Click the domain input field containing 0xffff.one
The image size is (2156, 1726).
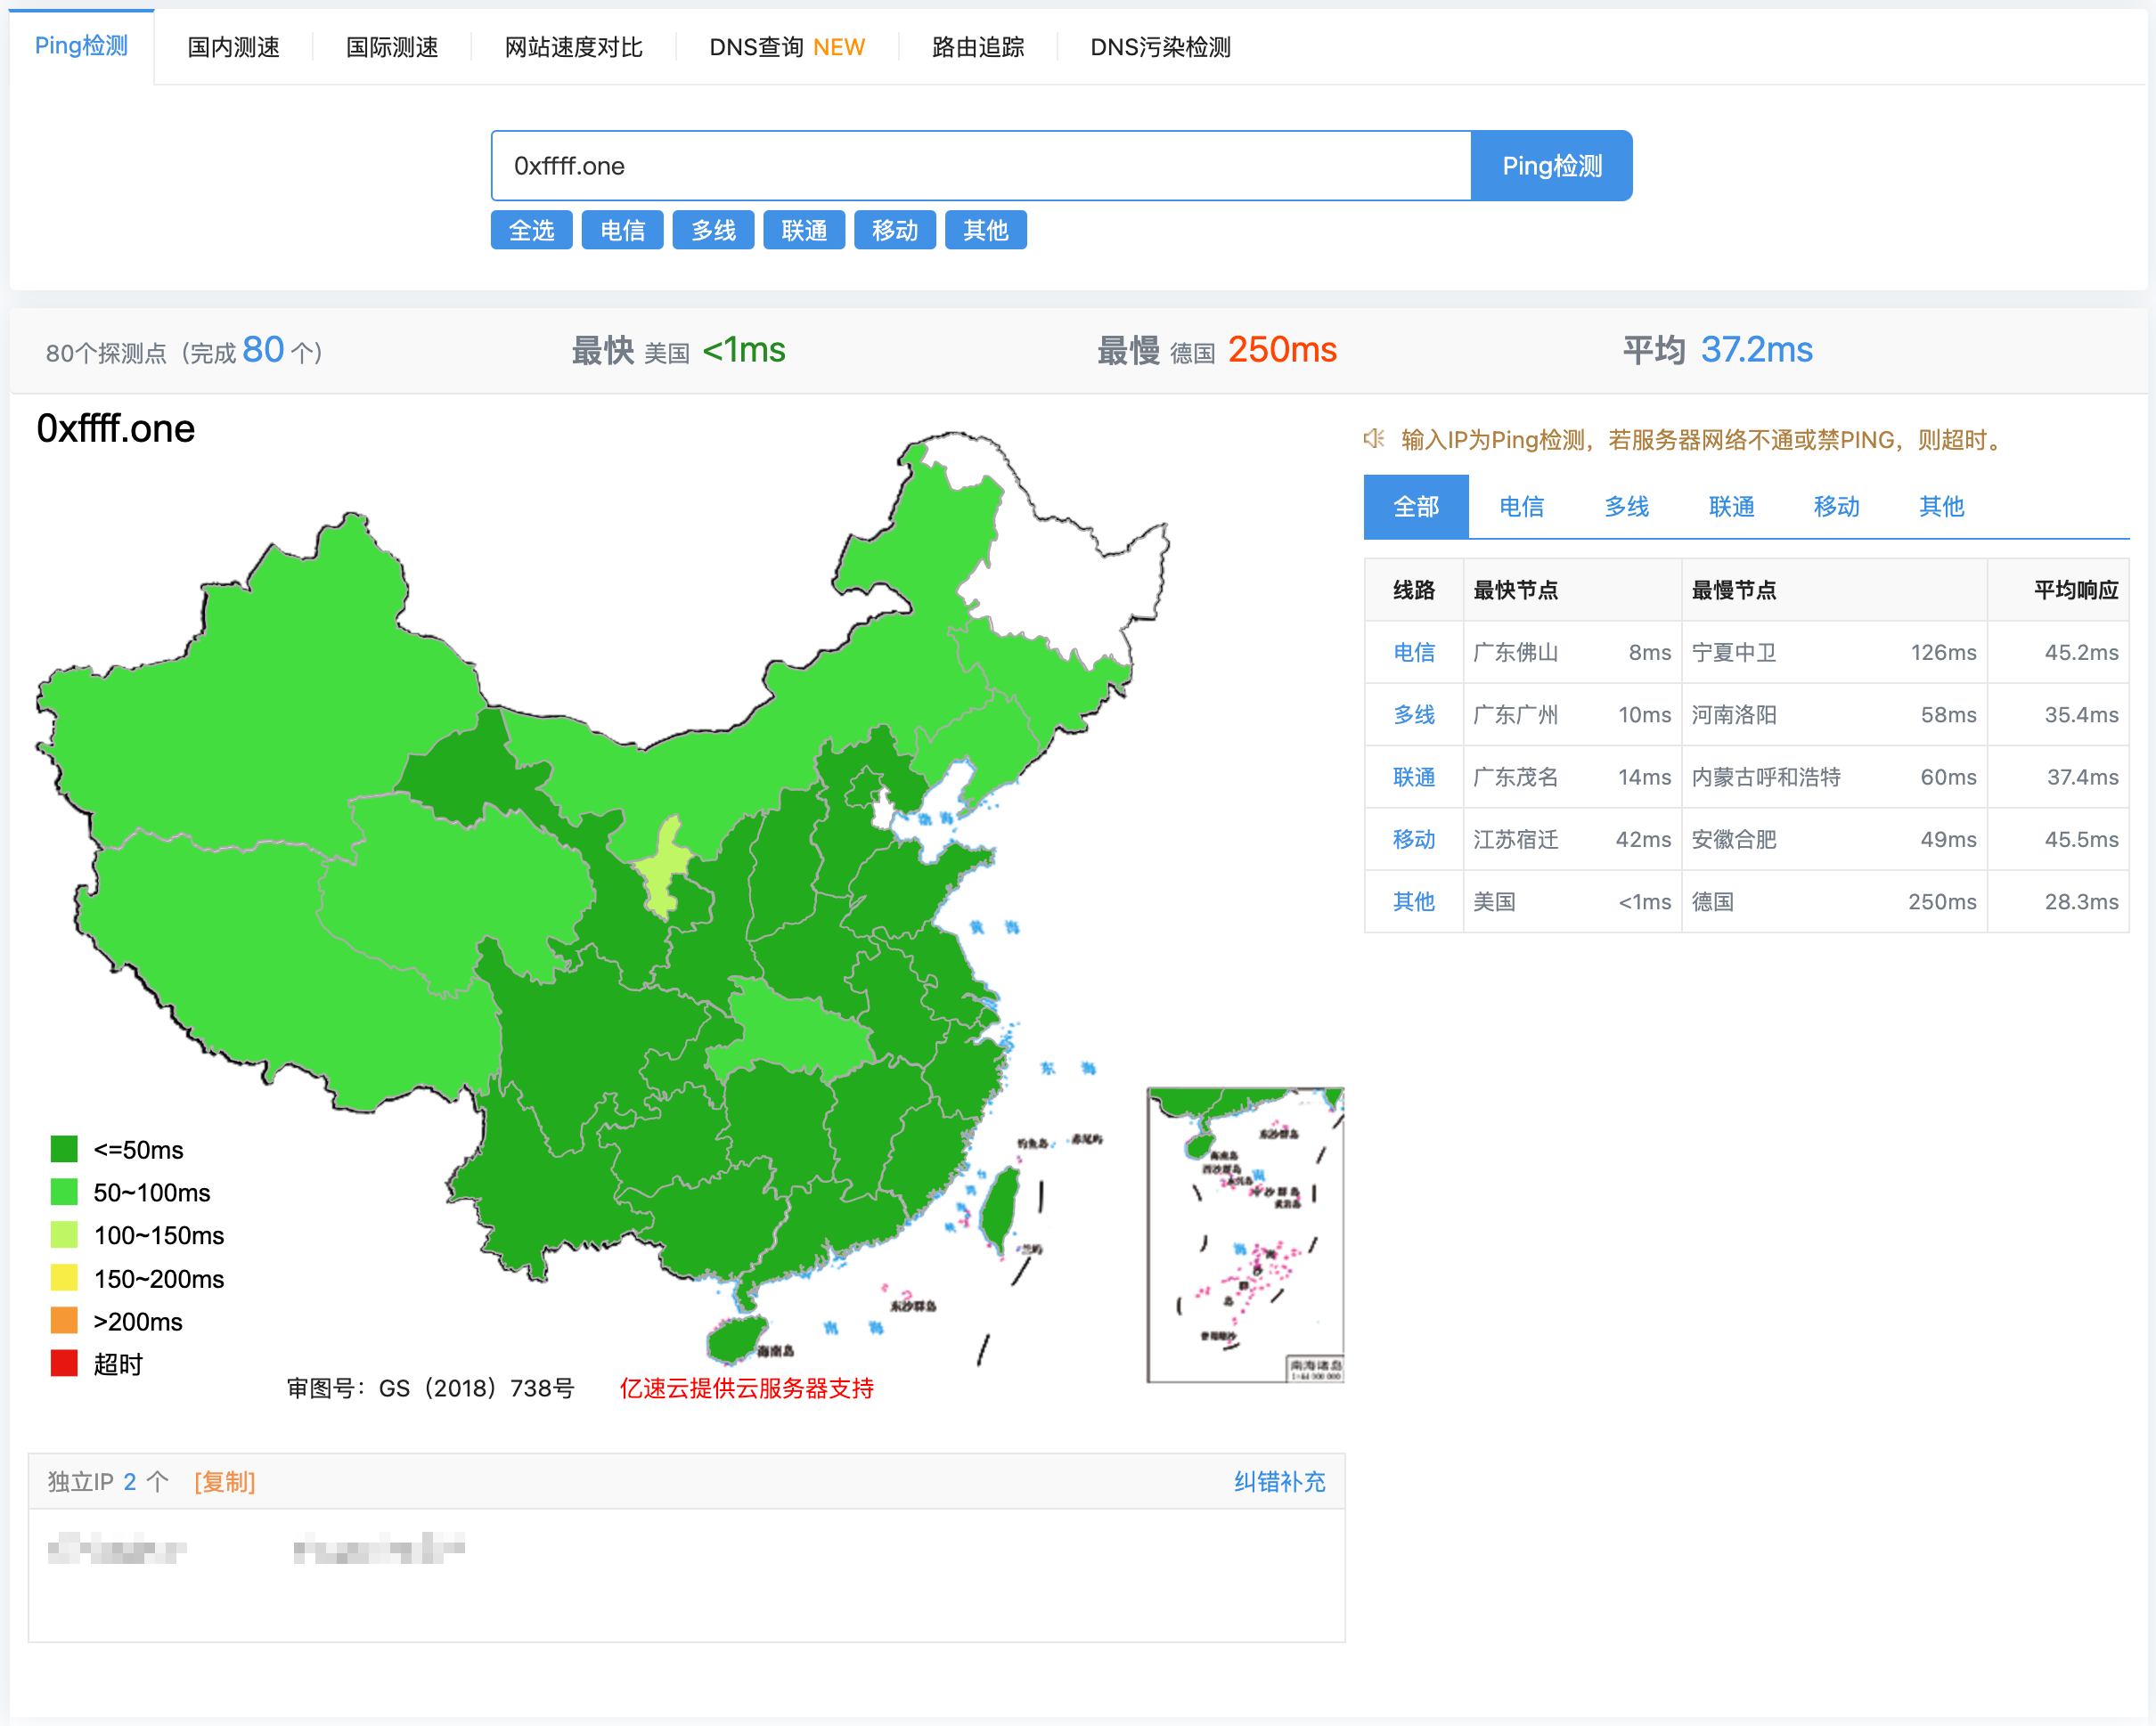(981, 166)
